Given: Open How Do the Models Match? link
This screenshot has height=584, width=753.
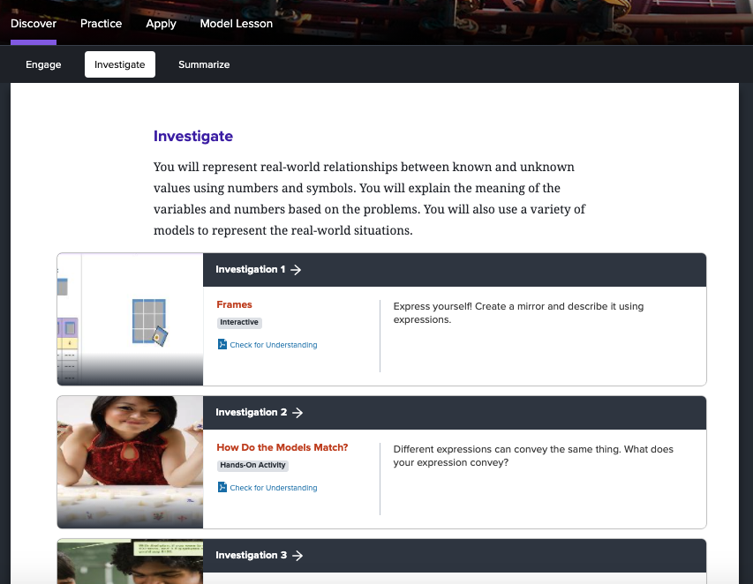Looking at the screenshot, I should coord(282,447).
